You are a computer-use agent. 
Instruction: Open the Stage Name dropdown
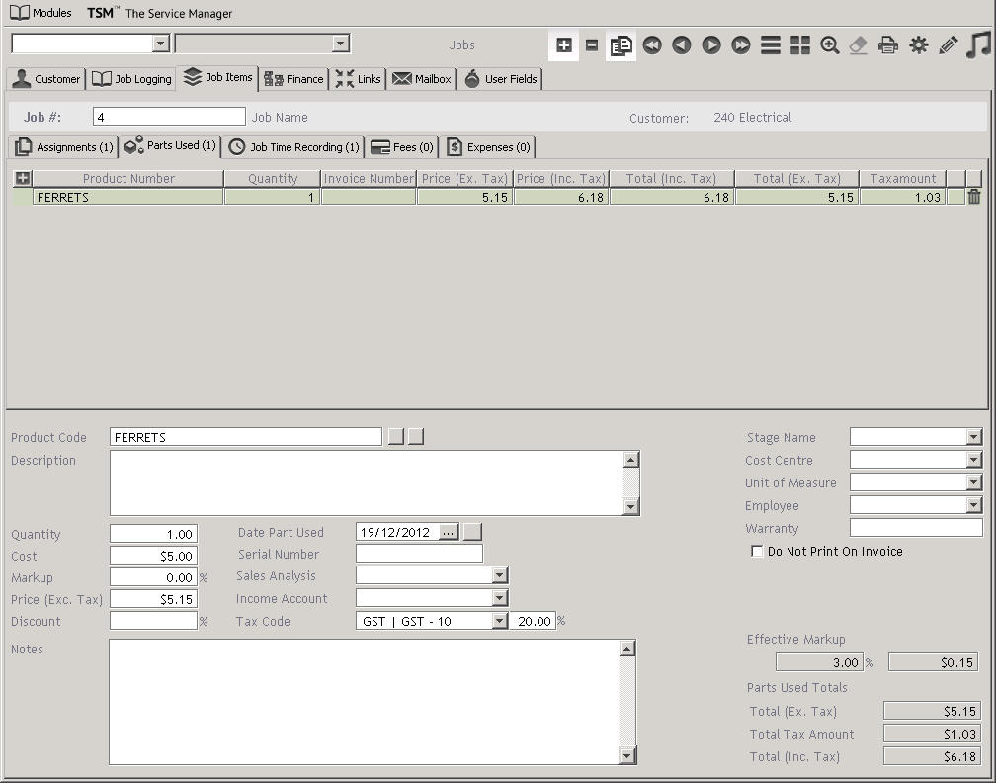974,437
